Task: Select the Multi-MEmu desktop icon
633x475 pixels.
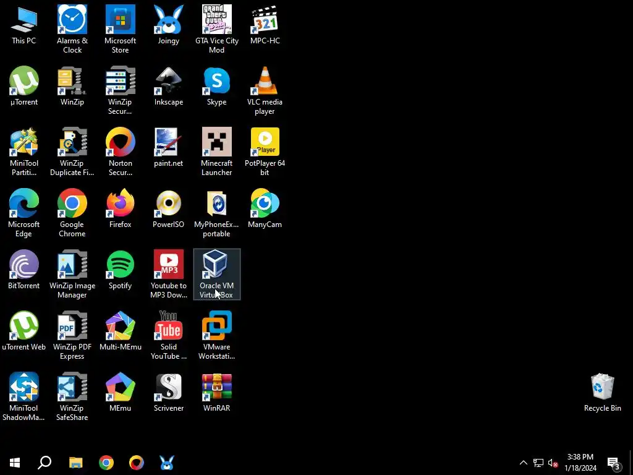Action: 121,332
